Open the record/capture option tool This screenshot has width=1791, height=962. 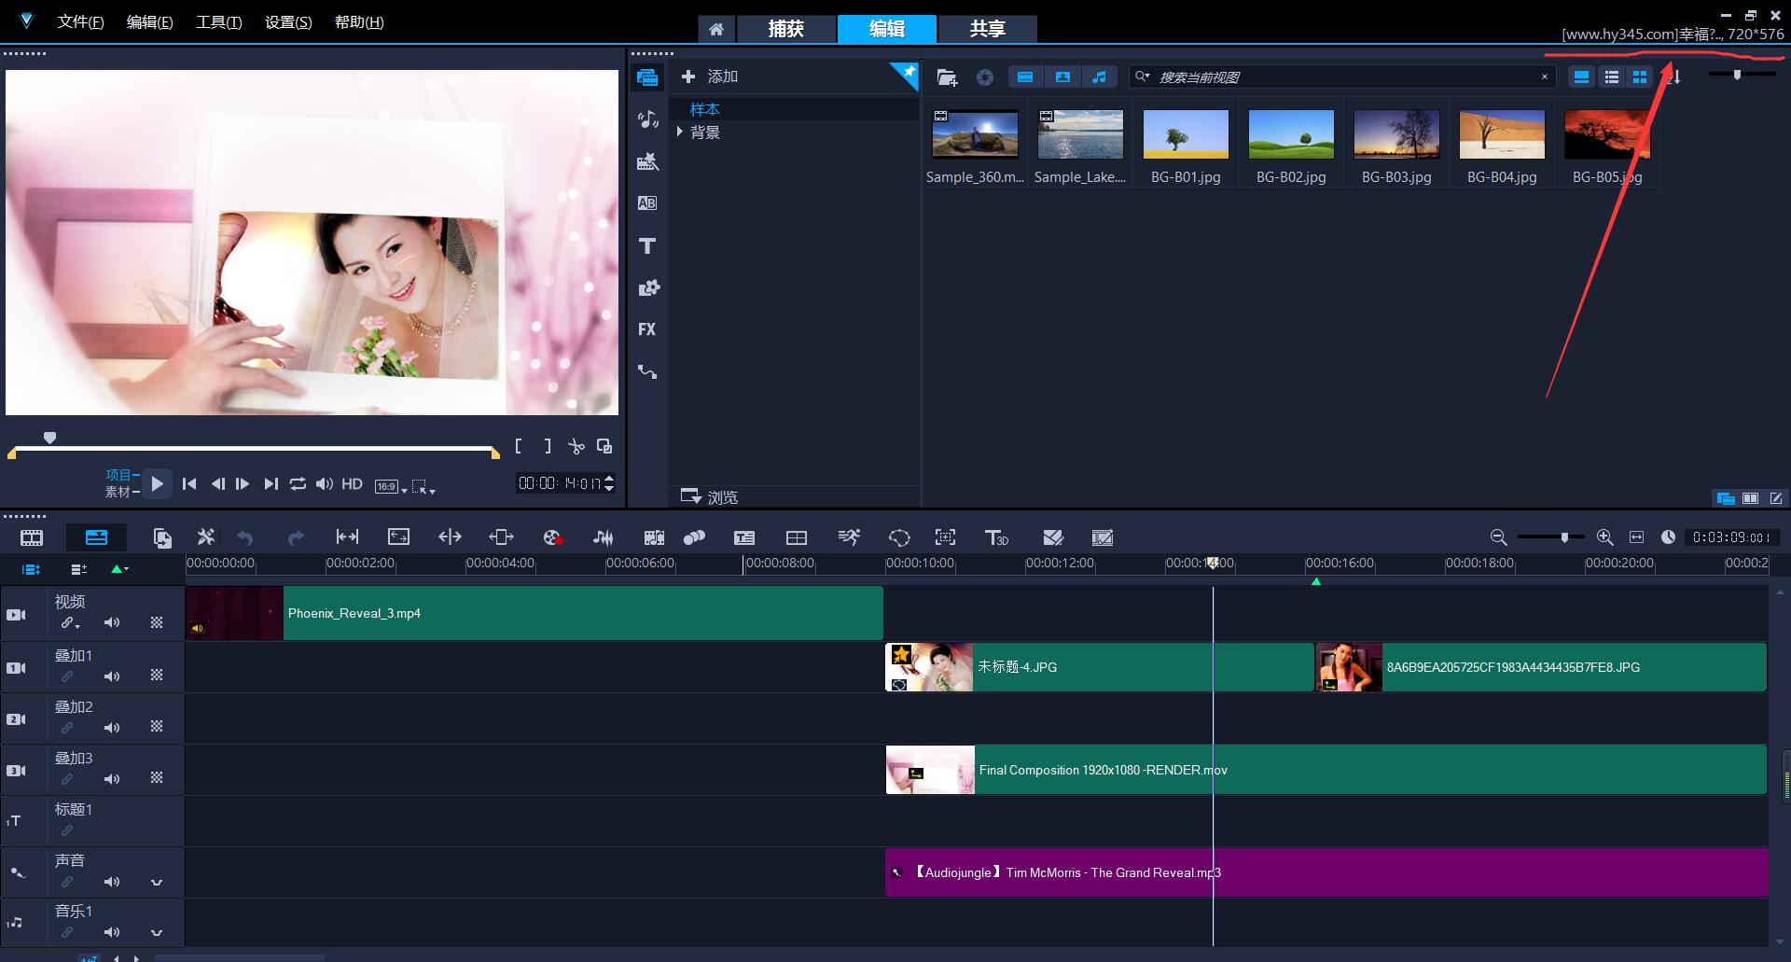[552, 537]
